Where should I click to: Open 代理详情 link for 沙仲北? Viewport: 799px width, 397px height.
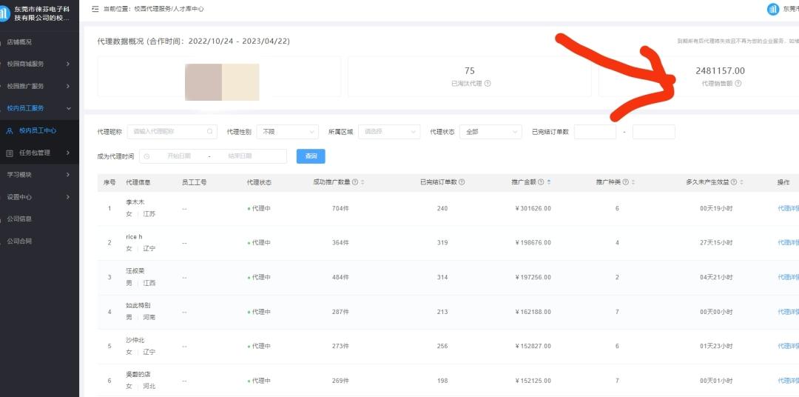coord(788,346)
